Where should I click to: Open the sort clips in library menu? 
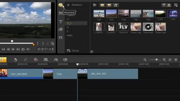pyautogui.click(x=176, y=5)
